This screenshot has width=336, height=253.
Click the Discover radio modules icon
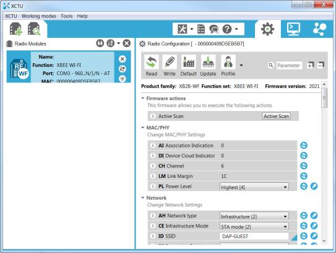point(33,29)
